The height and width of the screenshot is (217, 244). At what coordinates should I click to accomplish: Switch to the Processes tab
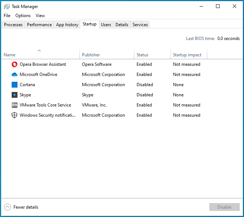click(13, 25)
